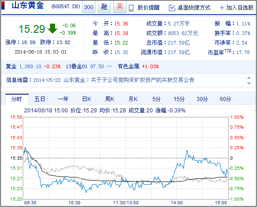Click the 11:30/13:00 marker on chart axis
The width and height of the screenshot is (257, 207).
[126, 203]
